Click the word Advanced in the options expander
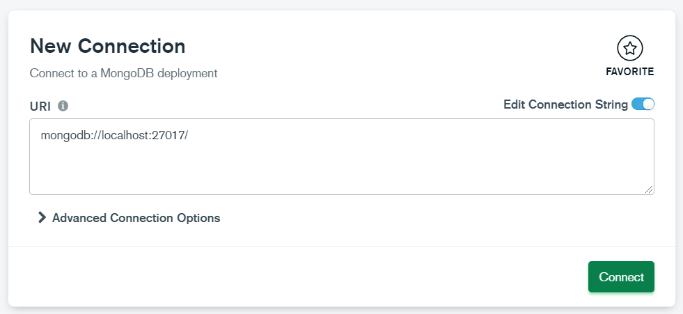This screenshot has width=683, height=314. coord(79,218)
